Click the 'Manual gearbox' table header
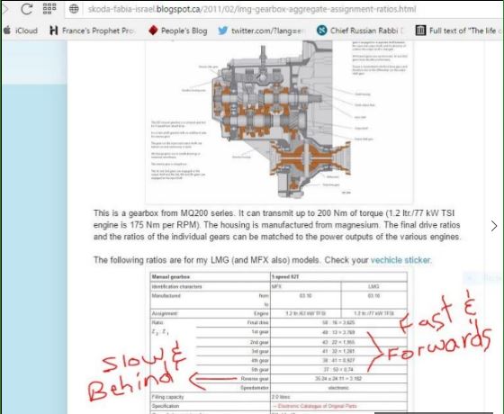This screenshot has height=414, width=504. 171,277
